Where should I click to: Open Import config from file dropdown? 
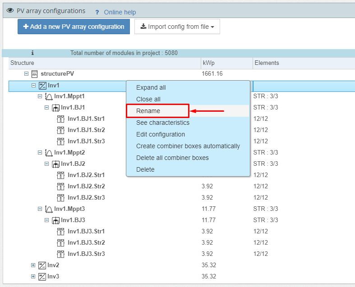coord(177,27)
